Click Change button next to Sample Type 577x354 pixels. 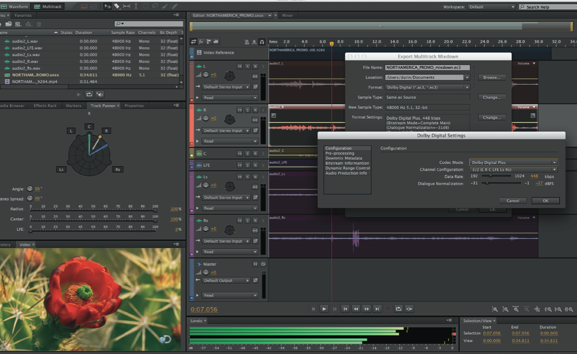491,97
